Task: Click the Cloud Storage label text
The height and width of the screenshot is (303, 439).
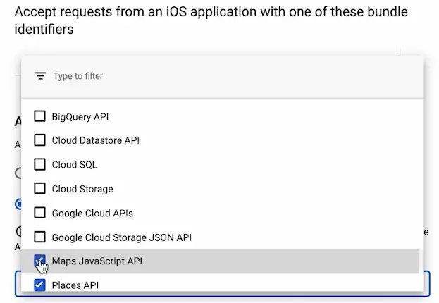Action: click(82, 189)
